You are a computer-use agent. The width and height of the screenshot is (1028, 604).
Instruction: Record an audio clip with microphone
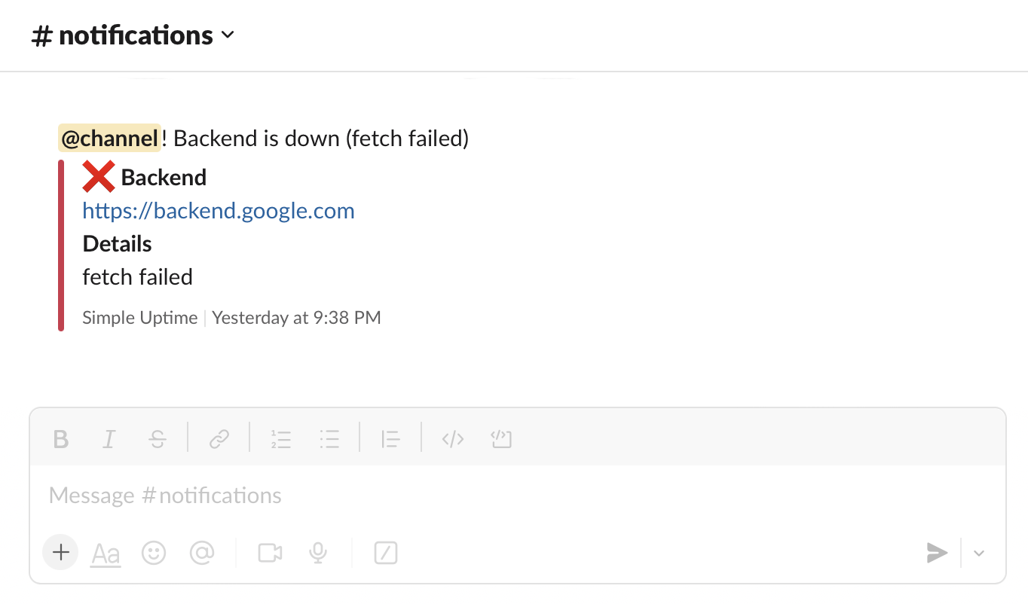click(x=318, y=554)
